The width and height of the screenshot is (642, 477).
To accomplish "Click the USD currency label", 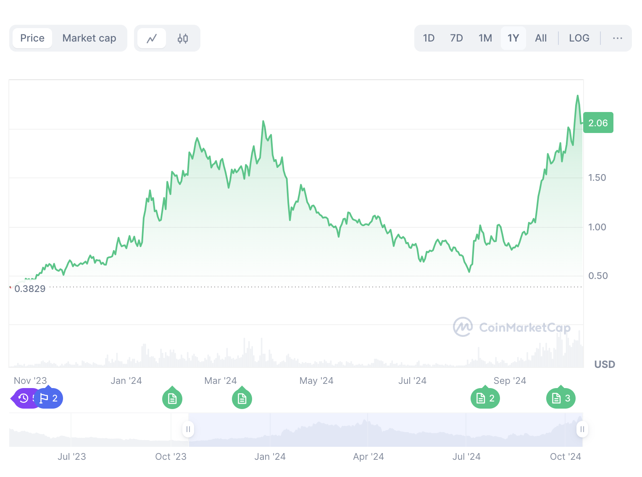I will pos(605,365).
